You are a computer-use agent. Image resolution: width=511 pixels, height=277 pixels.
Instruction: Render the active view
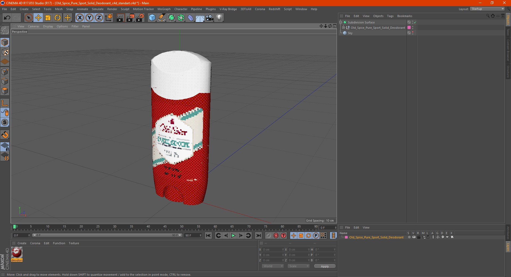(120, 18)
